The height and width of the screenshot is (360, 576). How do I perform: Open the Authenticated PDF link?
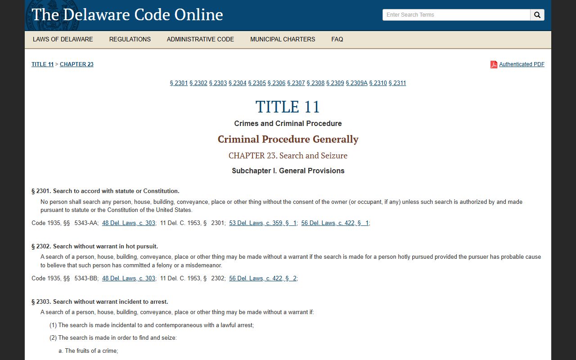[522, 64]
